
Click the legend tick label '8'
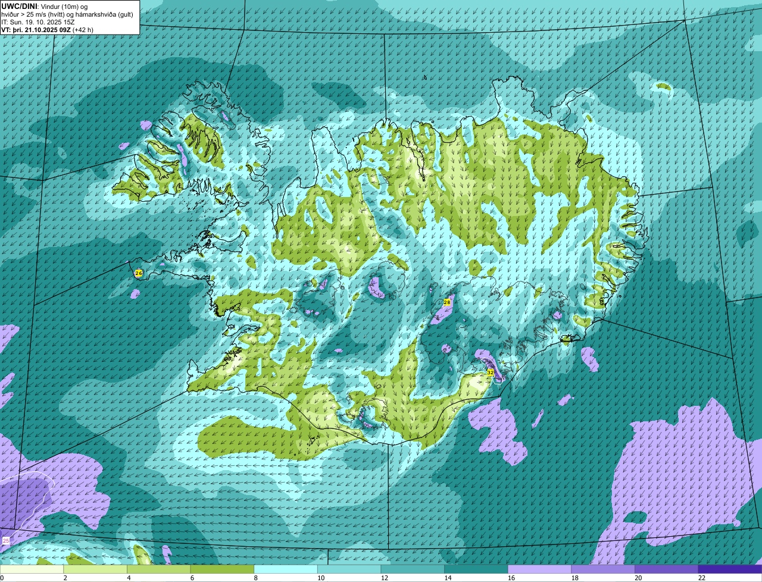(x=255, y=578)
